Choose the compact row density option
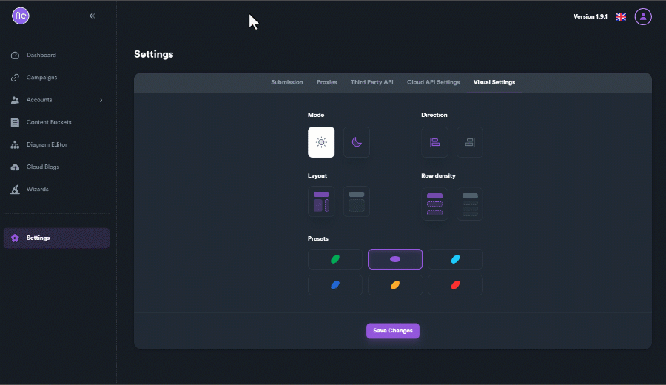666x385 pixels. (x=470, y=204)
